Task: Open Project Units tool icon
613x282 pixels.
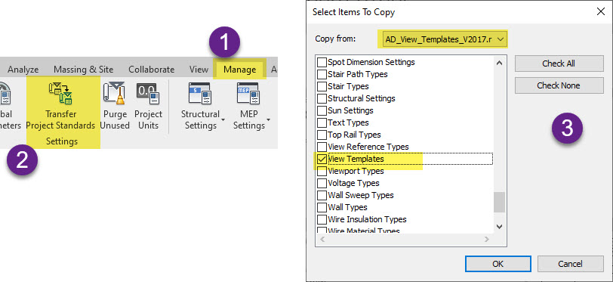Action: tap(148, 93)
